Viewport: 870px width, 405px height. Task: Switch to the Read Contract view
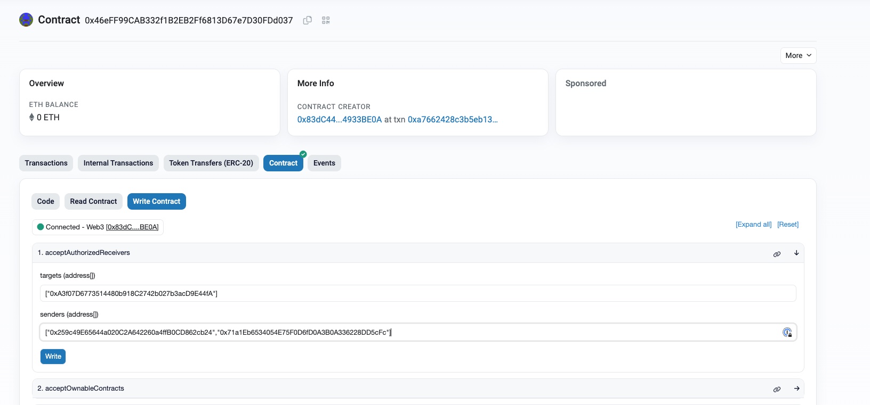click(x=93, y=201)
